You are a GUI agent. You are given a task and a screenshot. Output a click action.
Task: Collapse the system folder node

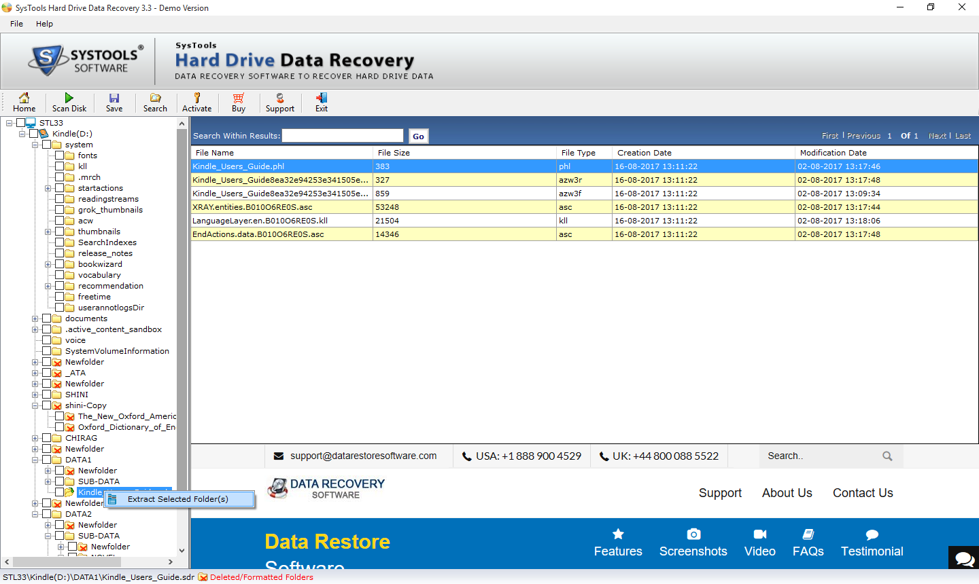[35, 145]
